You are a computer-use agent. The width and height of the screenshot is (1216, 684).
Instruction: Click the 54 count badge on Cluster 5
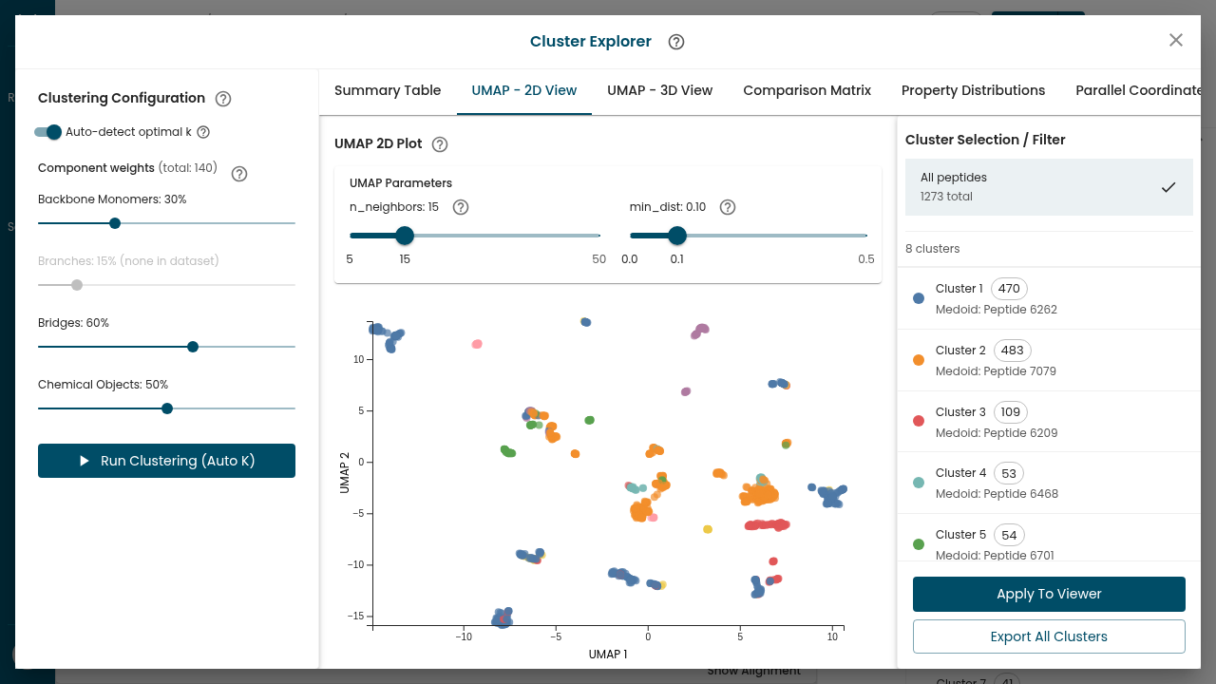1009,535
